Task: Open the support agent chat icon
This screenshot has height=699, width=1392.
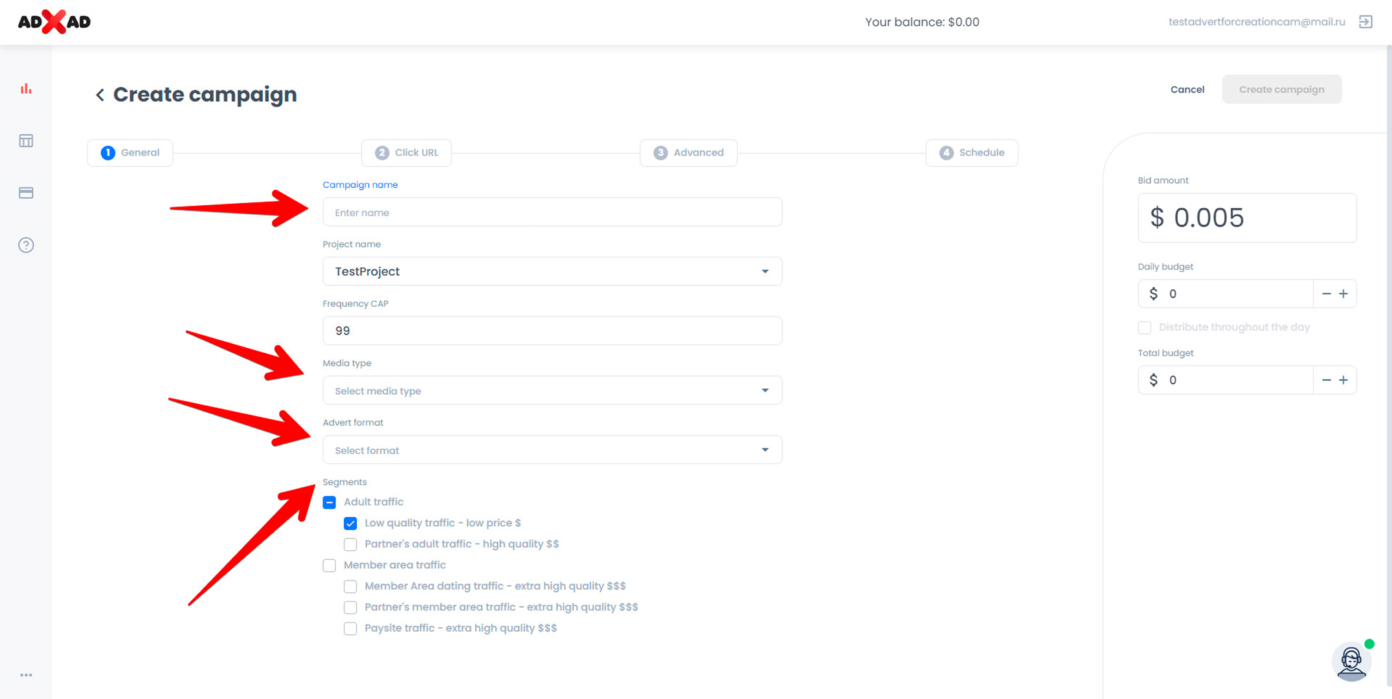Action: (1351, 661)
